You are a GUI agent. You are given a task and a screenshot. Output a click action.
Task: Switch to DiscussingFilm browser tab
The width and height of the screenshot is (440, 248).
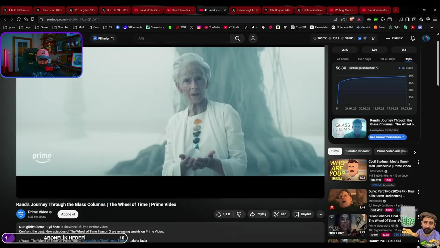tap(245, 10)
